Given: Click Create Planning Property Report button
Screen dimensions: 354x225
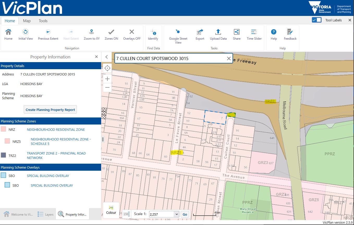Looking at the screenshot, I should 50,110.
